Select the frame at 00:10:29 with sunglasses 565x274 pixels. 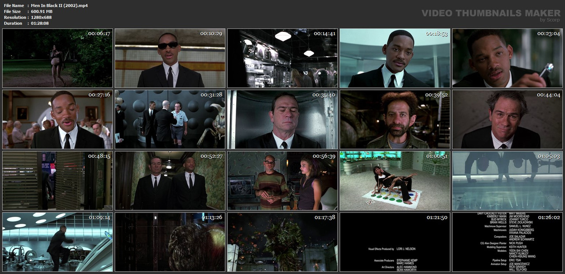[170, 58]
